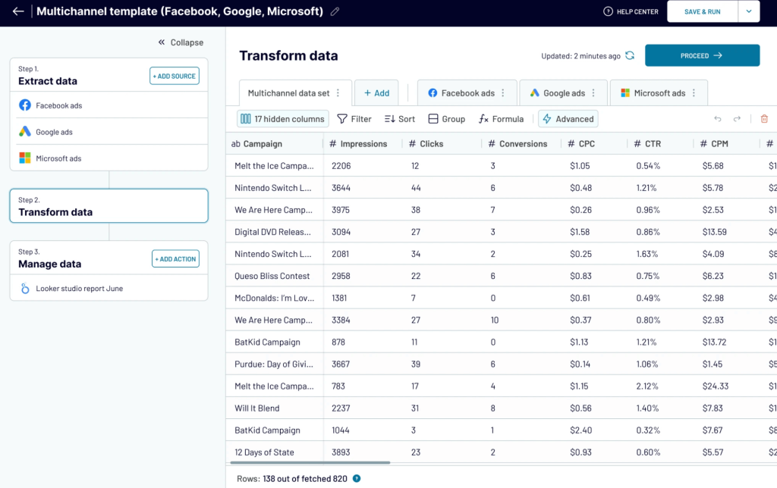Select the Queso Bliss Contest cell
The height and width of the screenshot is (488, 777).
[x=275, y=276]
